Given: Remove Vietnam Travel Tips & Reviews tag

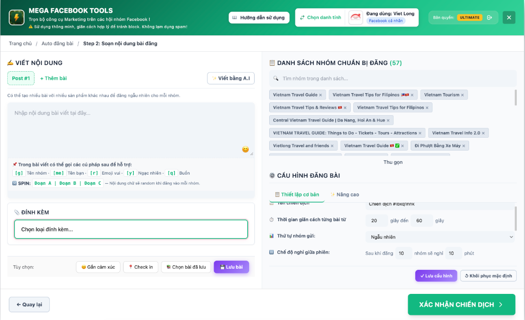Looking at the screenshot, I should (x=345, y=108).
